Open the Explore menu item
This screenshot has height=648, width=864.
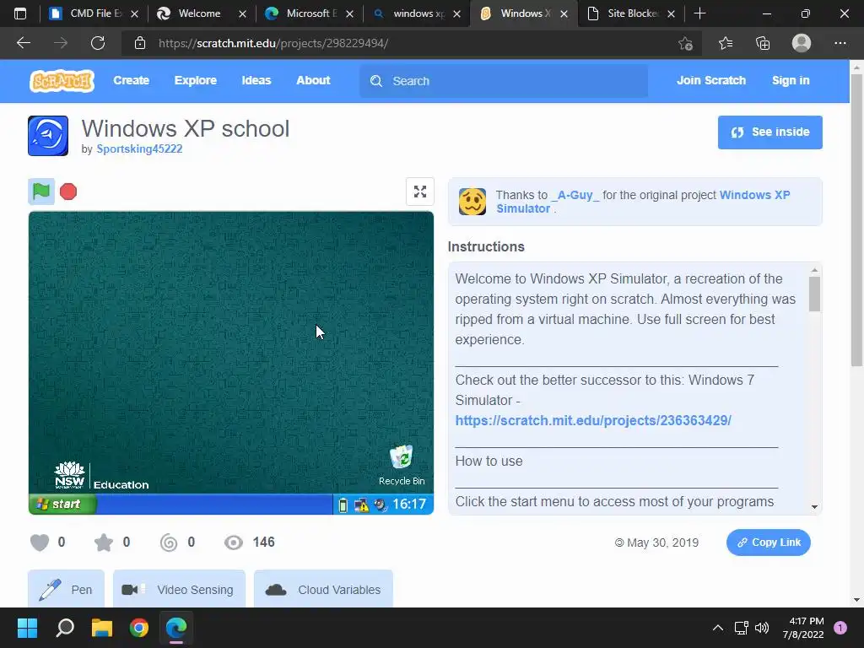point(196,80)
